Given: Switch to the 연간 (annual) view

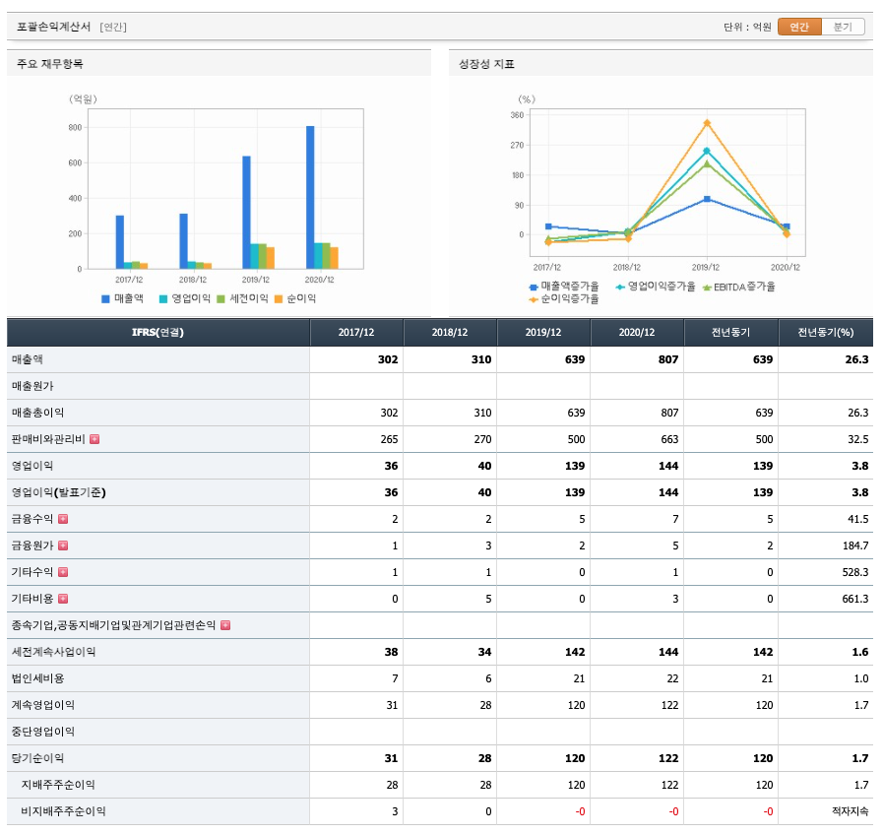Looking at the screenshot, I should (799, 27).
